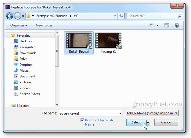Click the Select button
Screen dimensions: 191x138
tap(136, 122)
